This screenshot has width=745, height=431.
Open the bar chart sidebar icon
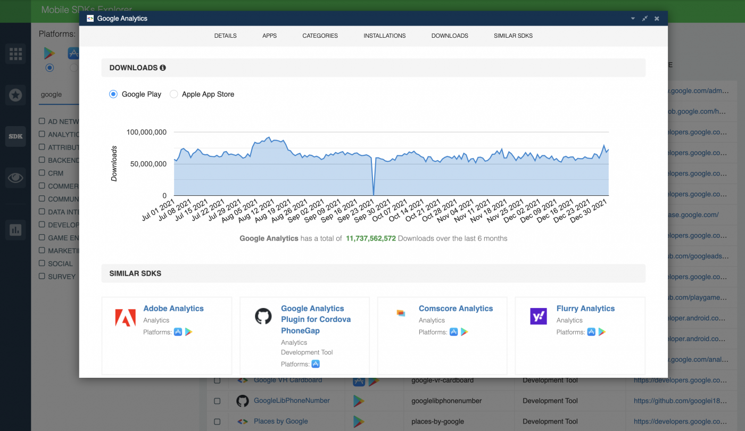pos(15,230)
